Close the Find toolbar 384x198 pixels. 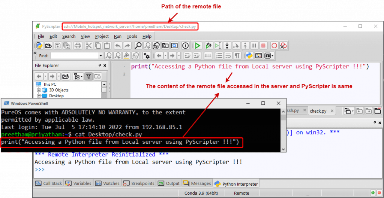pos(35,53)
